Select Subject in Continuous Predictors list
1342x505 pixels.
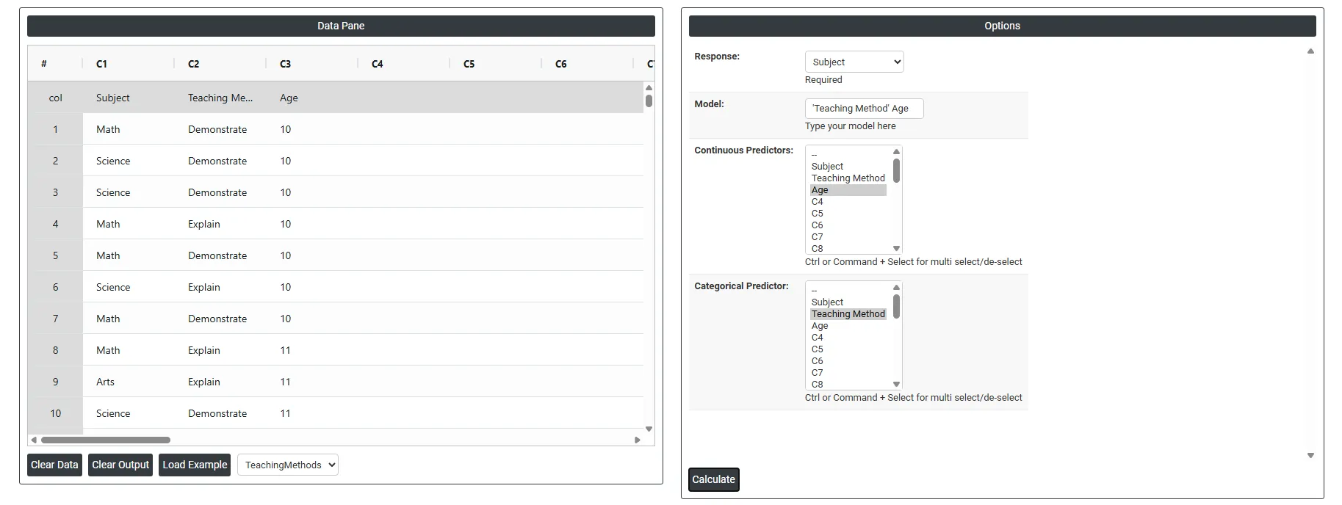(x=848, y=167)
